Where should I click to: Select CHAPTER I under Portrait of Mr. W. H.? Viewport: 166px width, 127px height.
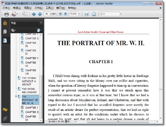coord(32,108)
